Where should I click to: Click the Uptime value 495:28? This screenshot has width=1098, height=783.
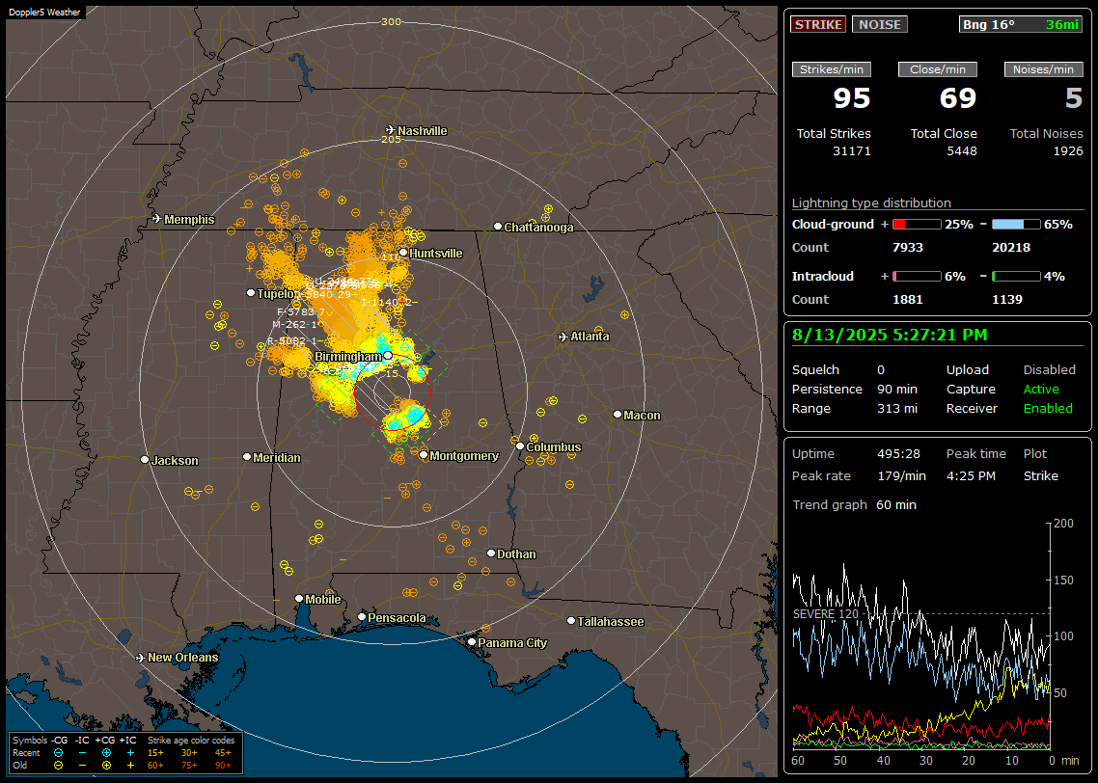[x=898, y=454]
